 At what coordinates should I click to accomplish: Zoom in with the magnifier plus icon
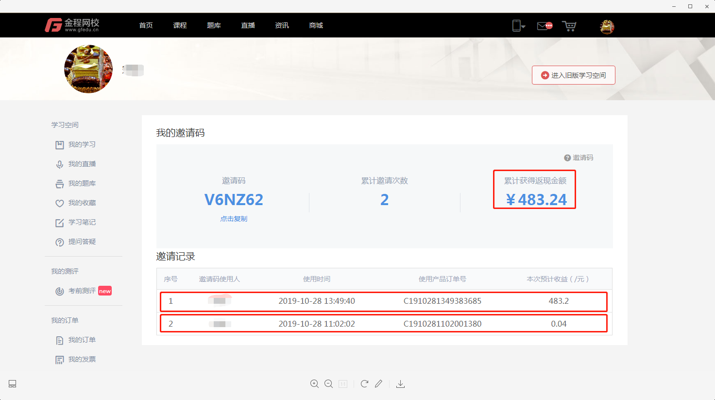coord(315,384)
